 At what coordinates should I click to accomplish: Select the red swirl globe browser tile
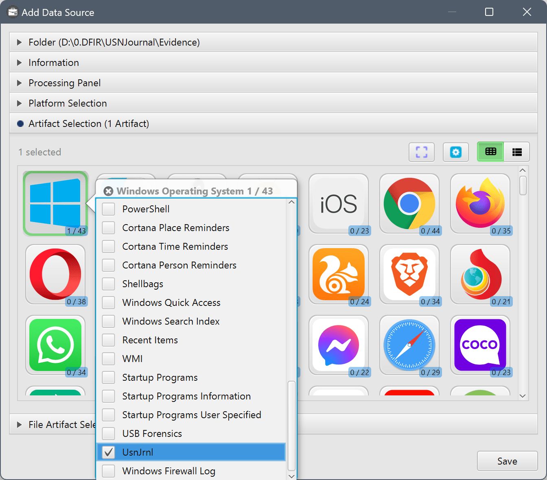480,275
